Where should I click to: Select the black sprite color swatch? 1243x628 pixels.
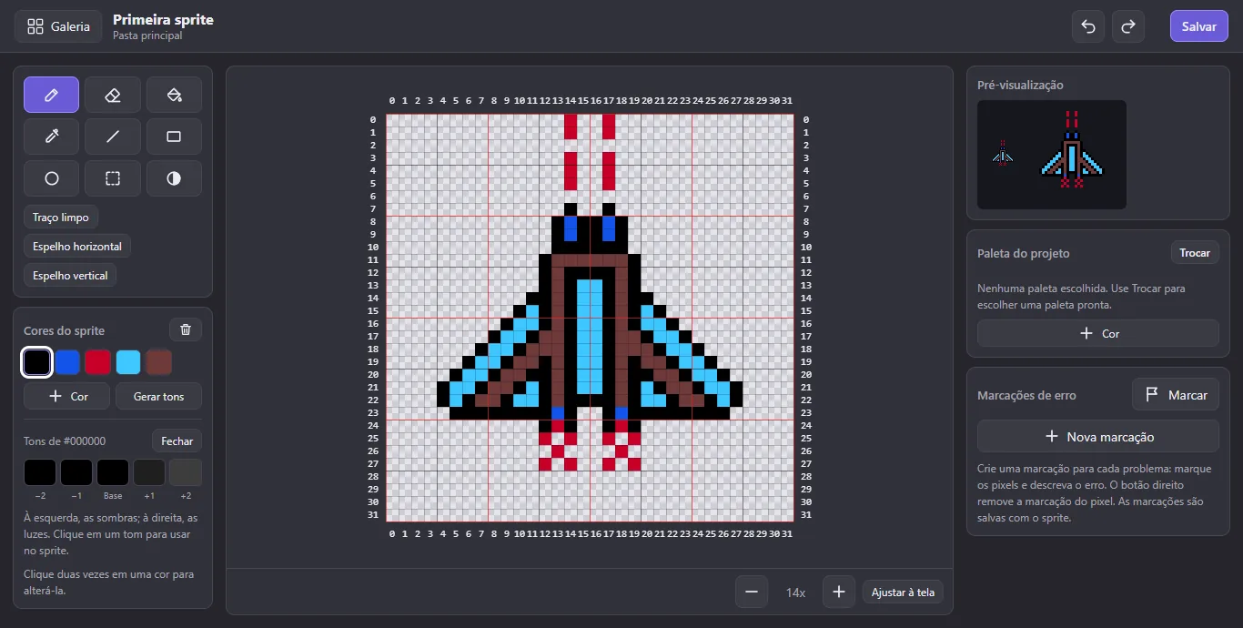click(36, 362)
